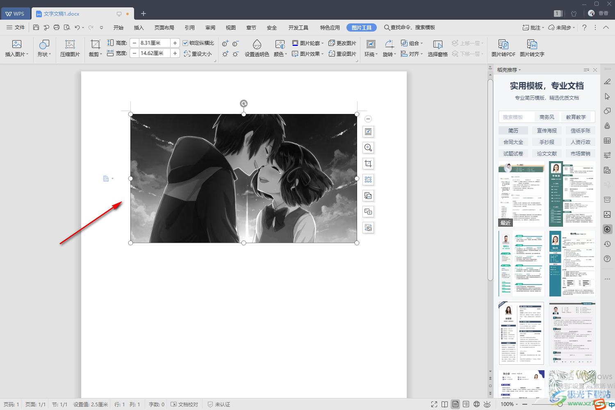
Task: Toggle page layout view button in status bar
Action: (456, 404)
